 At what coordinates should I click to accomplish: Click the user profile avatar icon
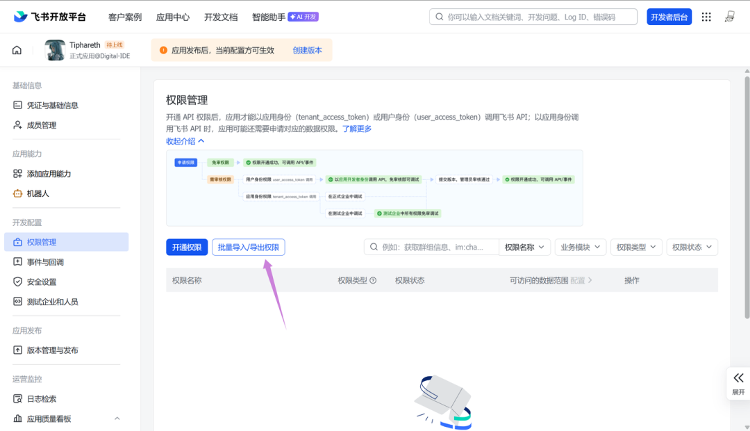pyautogui.click(x=729, y=17)
